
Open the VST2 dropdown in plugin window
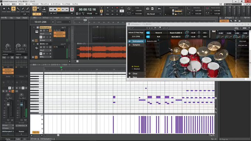tap(165, 28)
